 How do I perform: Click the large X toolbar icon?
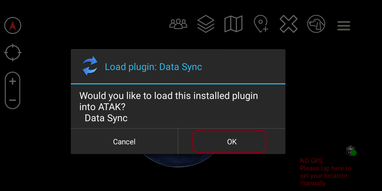[x=289, y=24]
